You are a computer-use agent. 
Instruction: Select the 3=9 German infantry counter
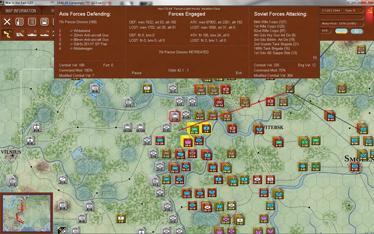coord(160,192)
